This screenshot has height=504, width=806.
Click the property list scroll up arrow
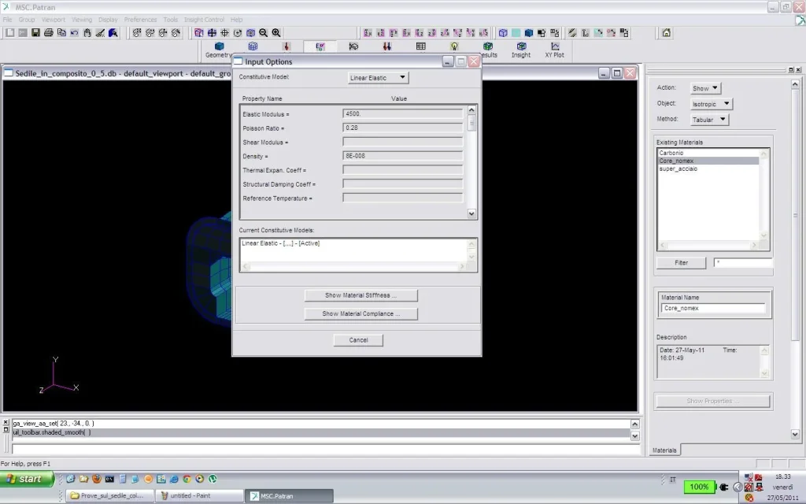471,110
